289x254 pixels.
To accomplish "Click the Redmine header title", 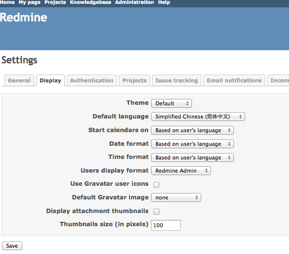I will click(23, 18).
